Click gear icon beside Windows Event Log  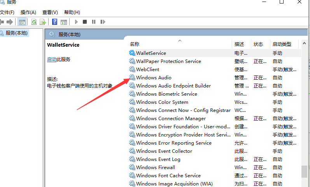pyautogui.click(x=132, y=159)
